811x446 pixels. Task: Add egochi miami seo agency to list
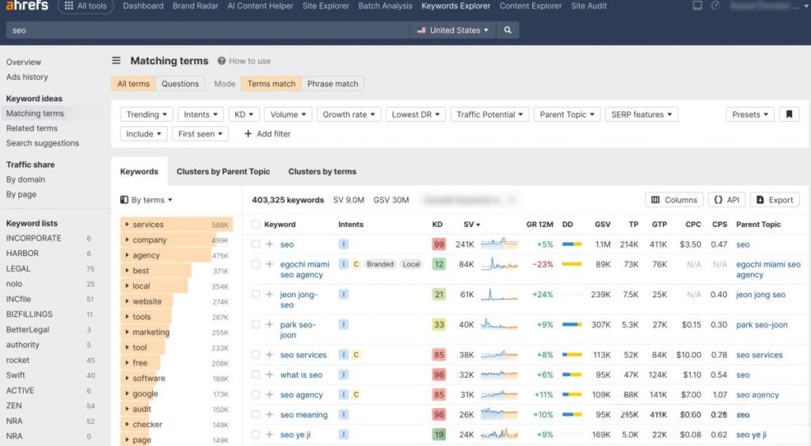(x=269, y=264)
